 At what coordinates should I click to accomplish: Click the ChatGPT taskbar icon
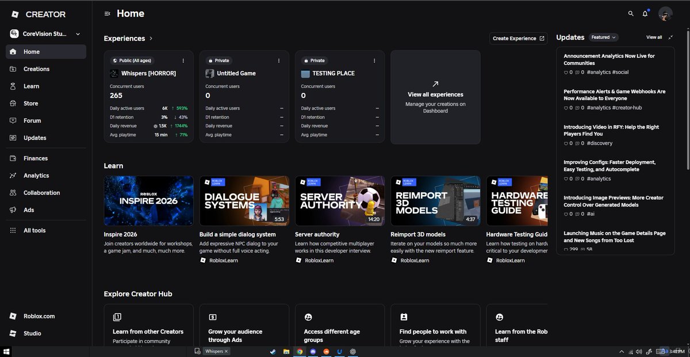tap(353, 351)
